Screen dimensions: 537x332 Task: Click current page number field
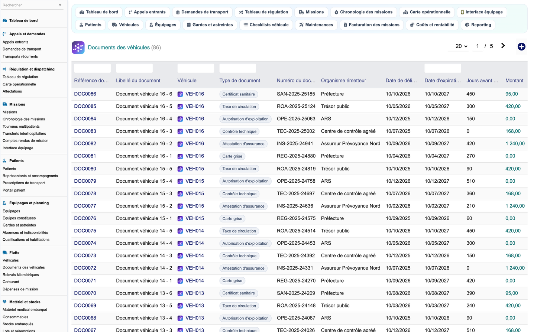point(478,46)
